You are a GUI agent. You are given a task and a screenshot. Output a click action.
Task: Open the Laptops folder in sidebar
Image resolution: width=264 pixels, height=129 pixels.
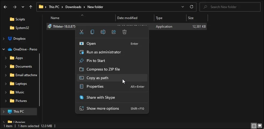[x=21, y=84]
